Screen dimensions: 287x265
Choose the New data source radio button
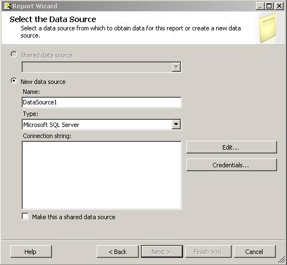coord(14,81)
